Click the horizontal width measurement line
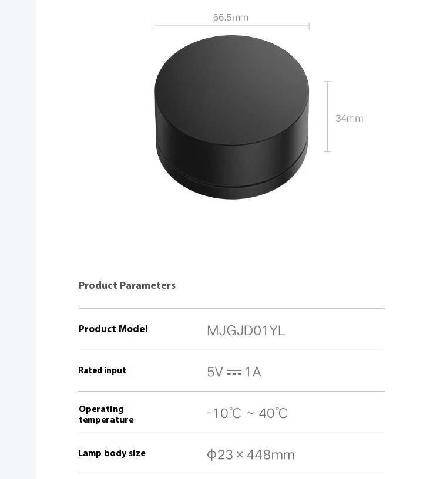440x479 pixels. click(x=231, y=26)
